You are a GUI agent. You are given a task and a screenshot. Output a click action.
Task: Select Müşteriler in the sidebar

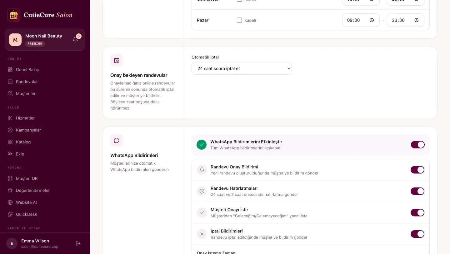[x=45, y=93]
